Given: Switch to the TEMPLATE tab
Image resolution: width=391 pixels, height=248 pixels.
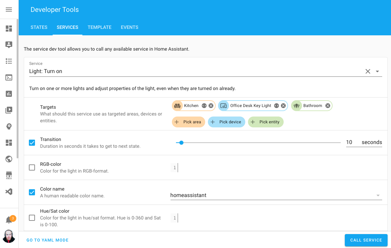Looking at the screenshot, I should (100, 27).
